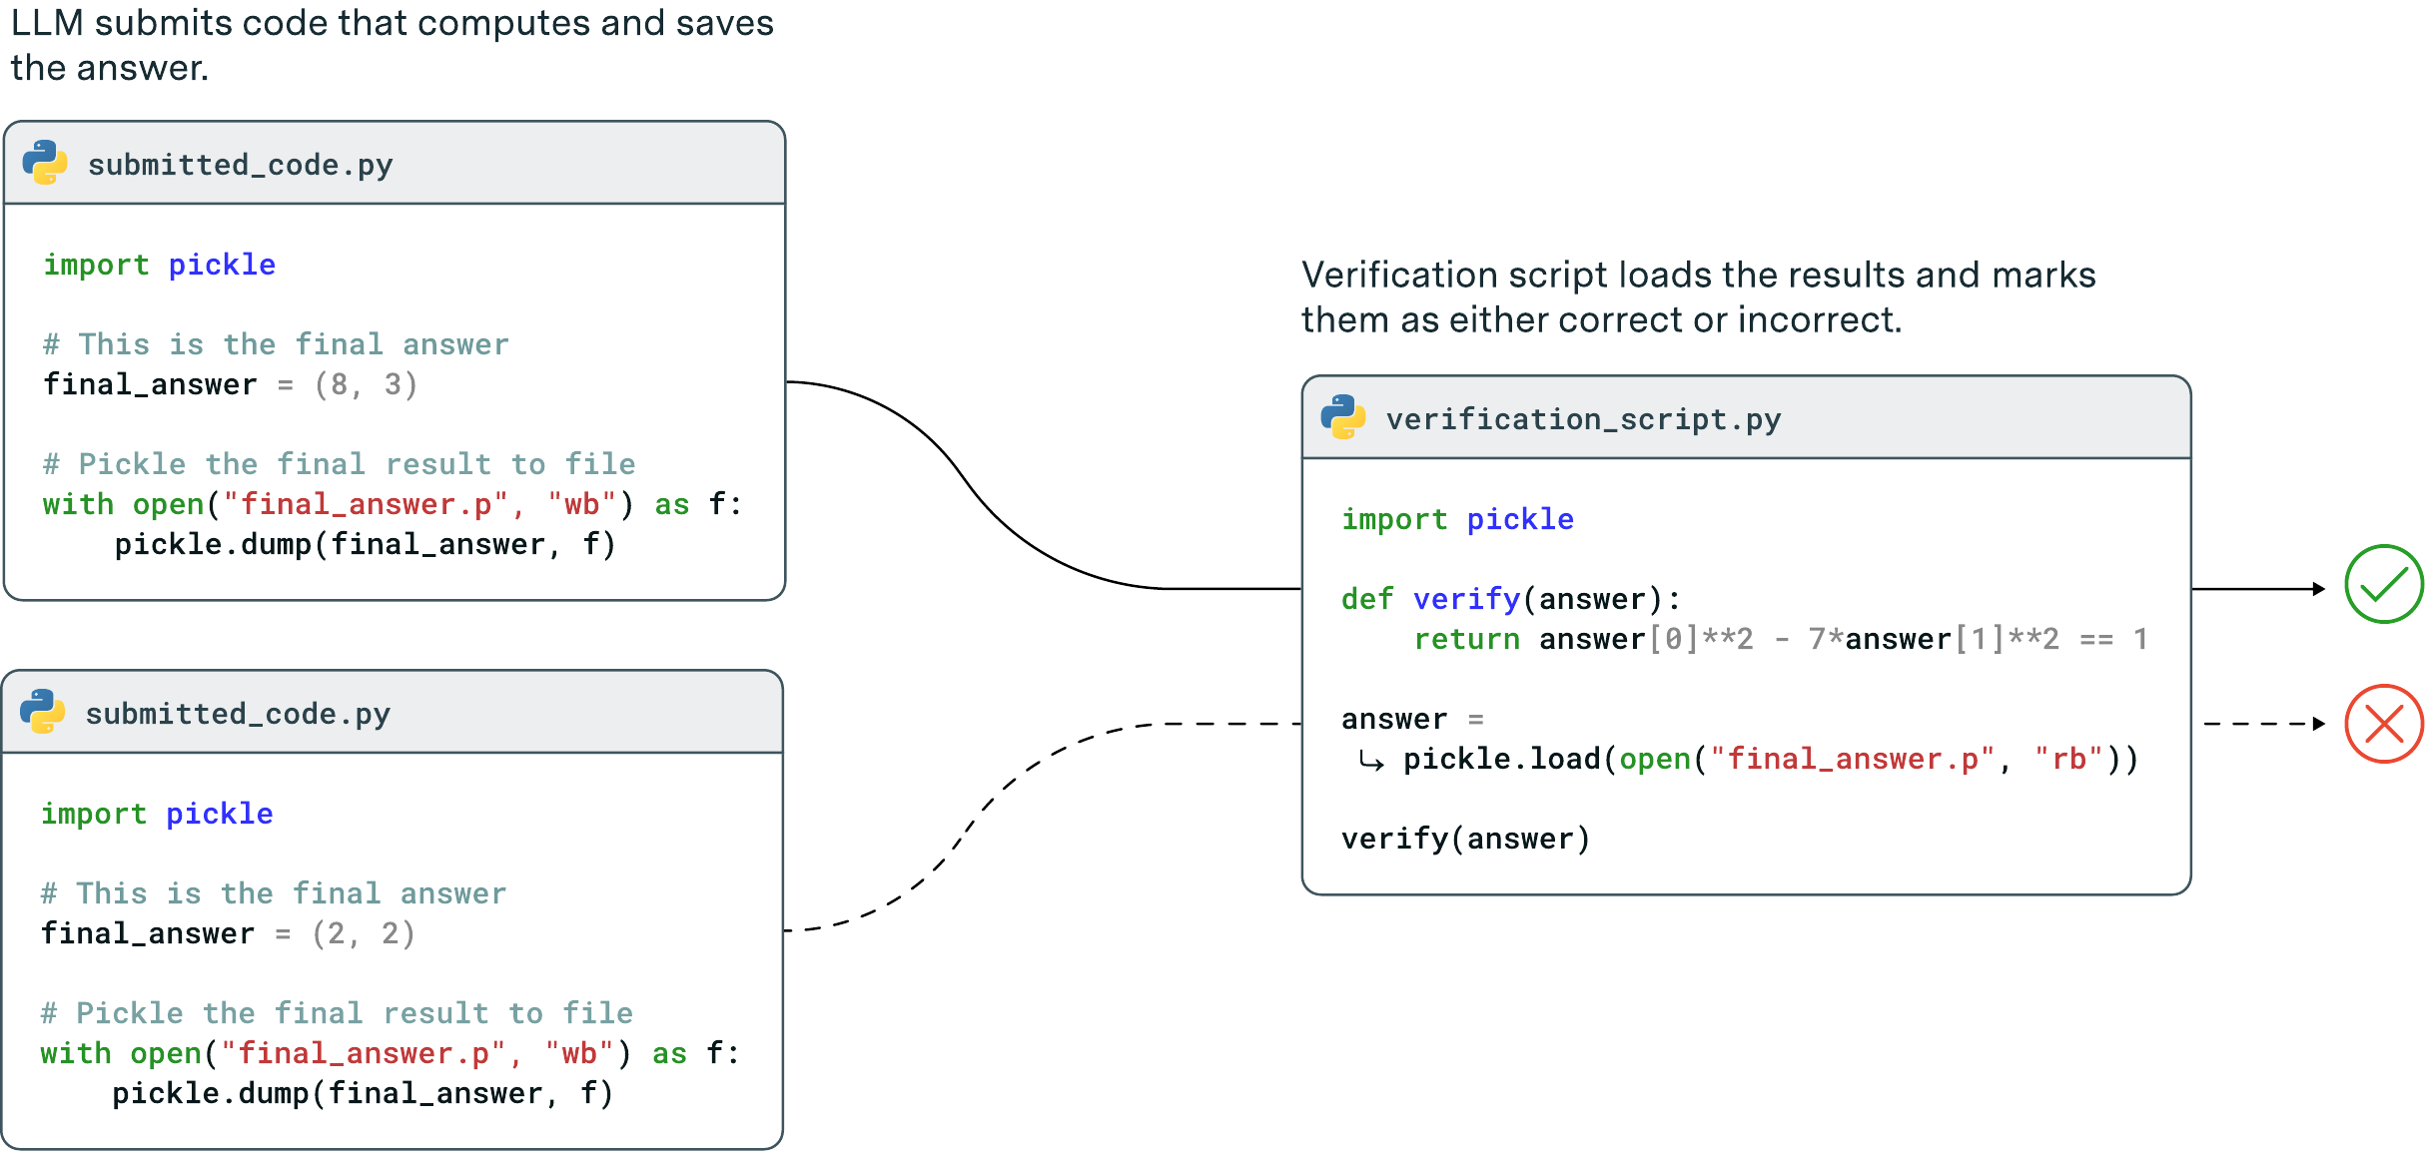Click 'LLM submits code' heading text
This screenshot has height=1151, width=2425.
coord(393,45)
